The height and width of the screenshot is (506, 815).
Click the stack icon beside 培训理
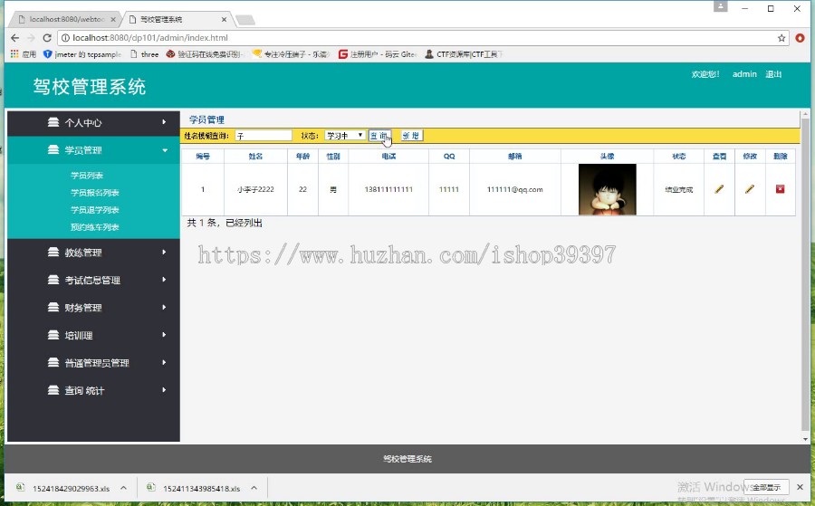click(53, 335)
